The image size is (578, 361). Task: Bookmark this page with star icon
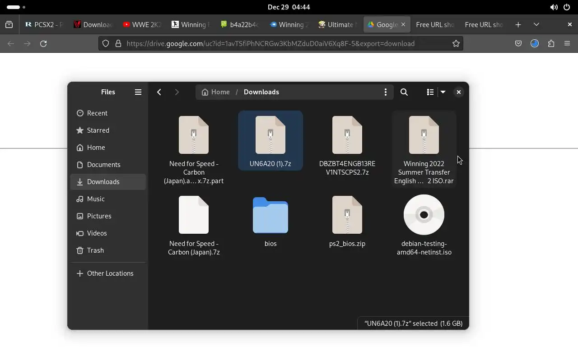tap(456, 44)
